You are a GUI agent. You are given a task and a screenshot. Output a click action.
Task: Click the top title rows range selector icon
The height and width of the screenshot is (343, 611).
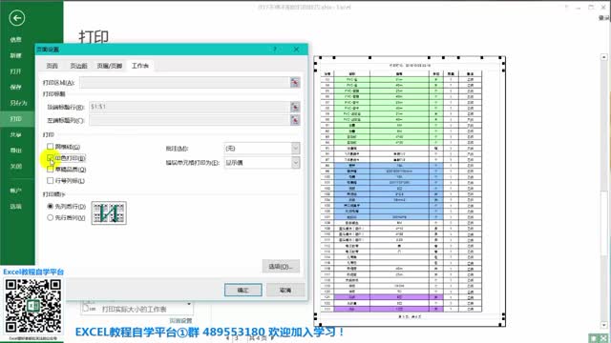(295, 107)
